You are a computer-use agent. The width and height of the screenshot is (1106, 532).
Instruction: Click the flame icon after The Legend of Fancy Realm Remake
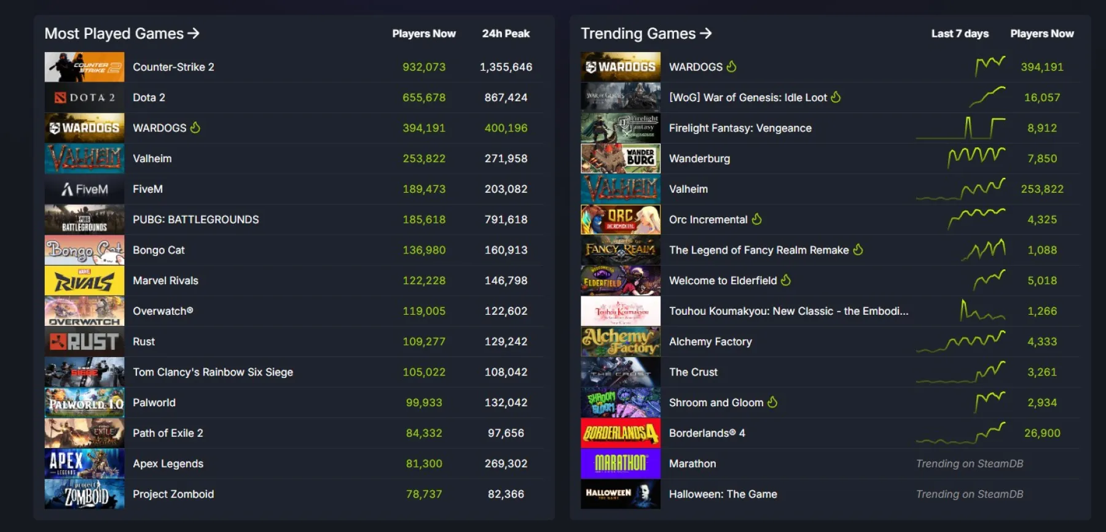click(x=858, y=250)
